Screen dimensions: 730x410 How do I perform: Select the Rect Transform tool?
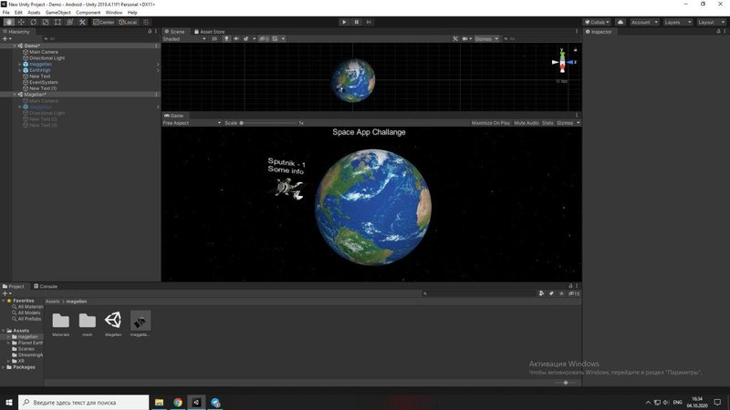tap(57, 22)
